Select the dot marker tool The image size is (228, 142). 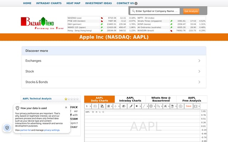tap(137, 106)
